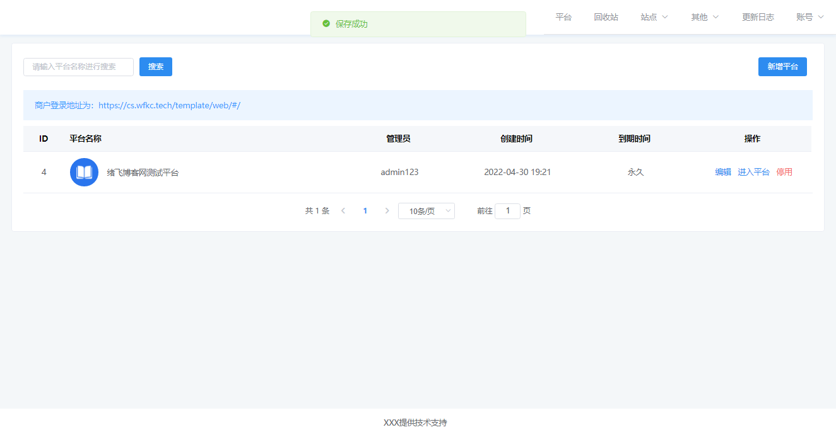Click the blue book platform logo icon

(84, 171)
